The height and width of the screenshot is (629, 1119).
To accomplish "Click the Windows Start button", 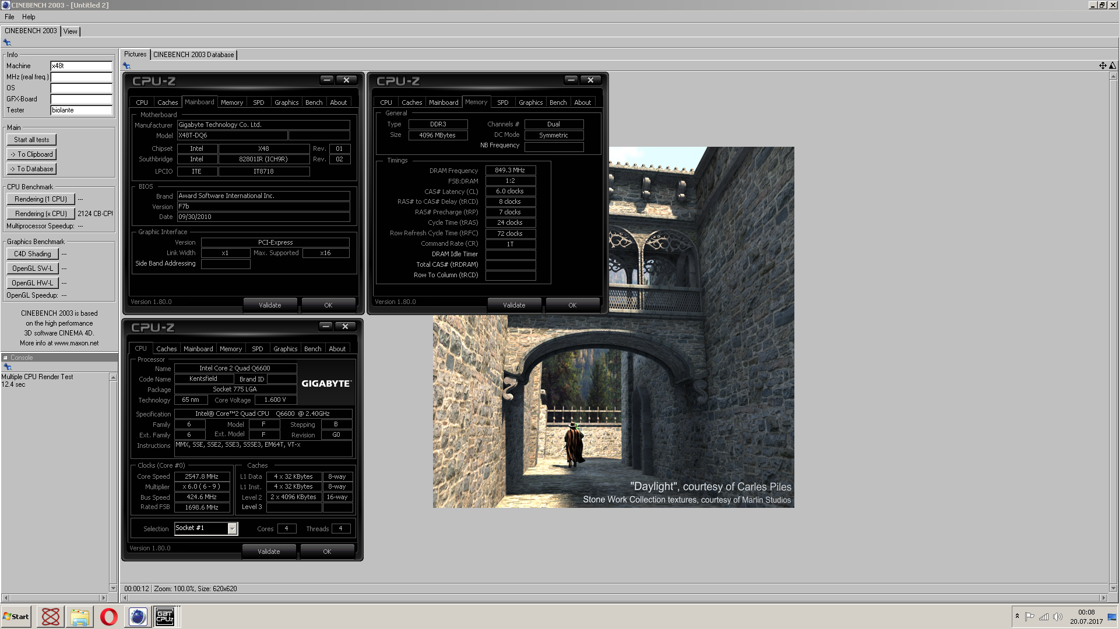I will click(x=16, y=617).
